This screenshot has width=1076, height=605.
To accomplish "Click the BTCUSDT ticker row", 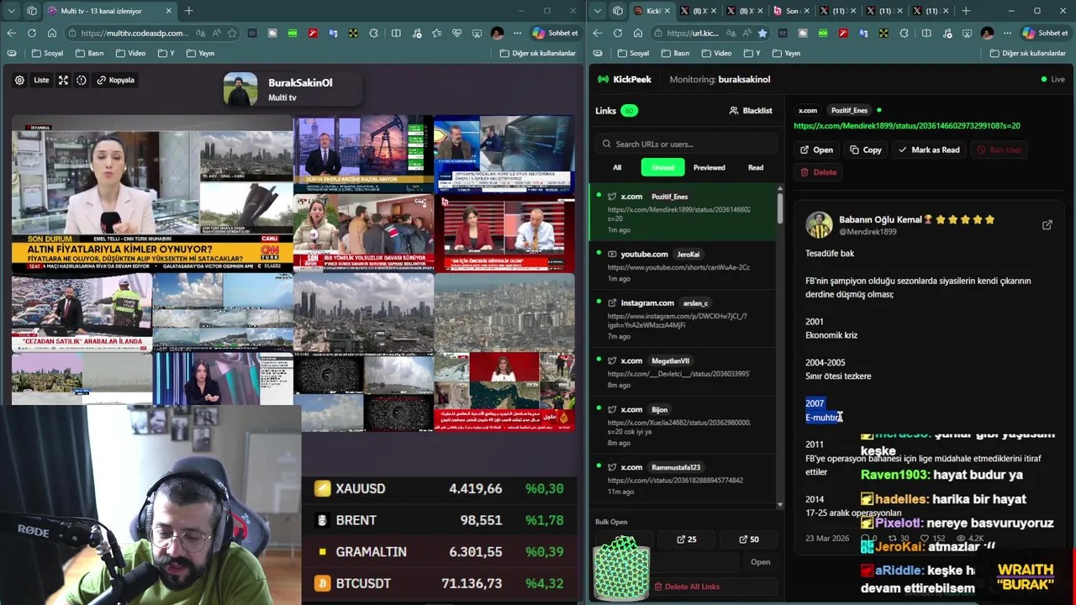I will pos(439,583).
